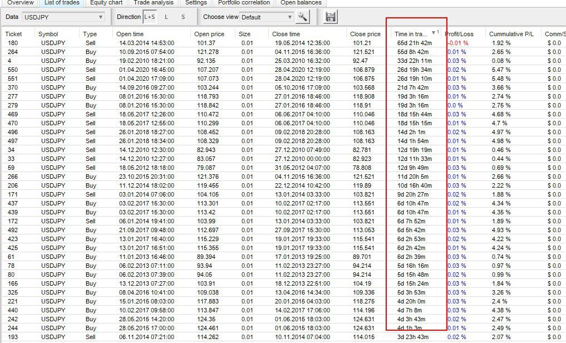
Task: Select ticket 497 cell
Action: 13,141
